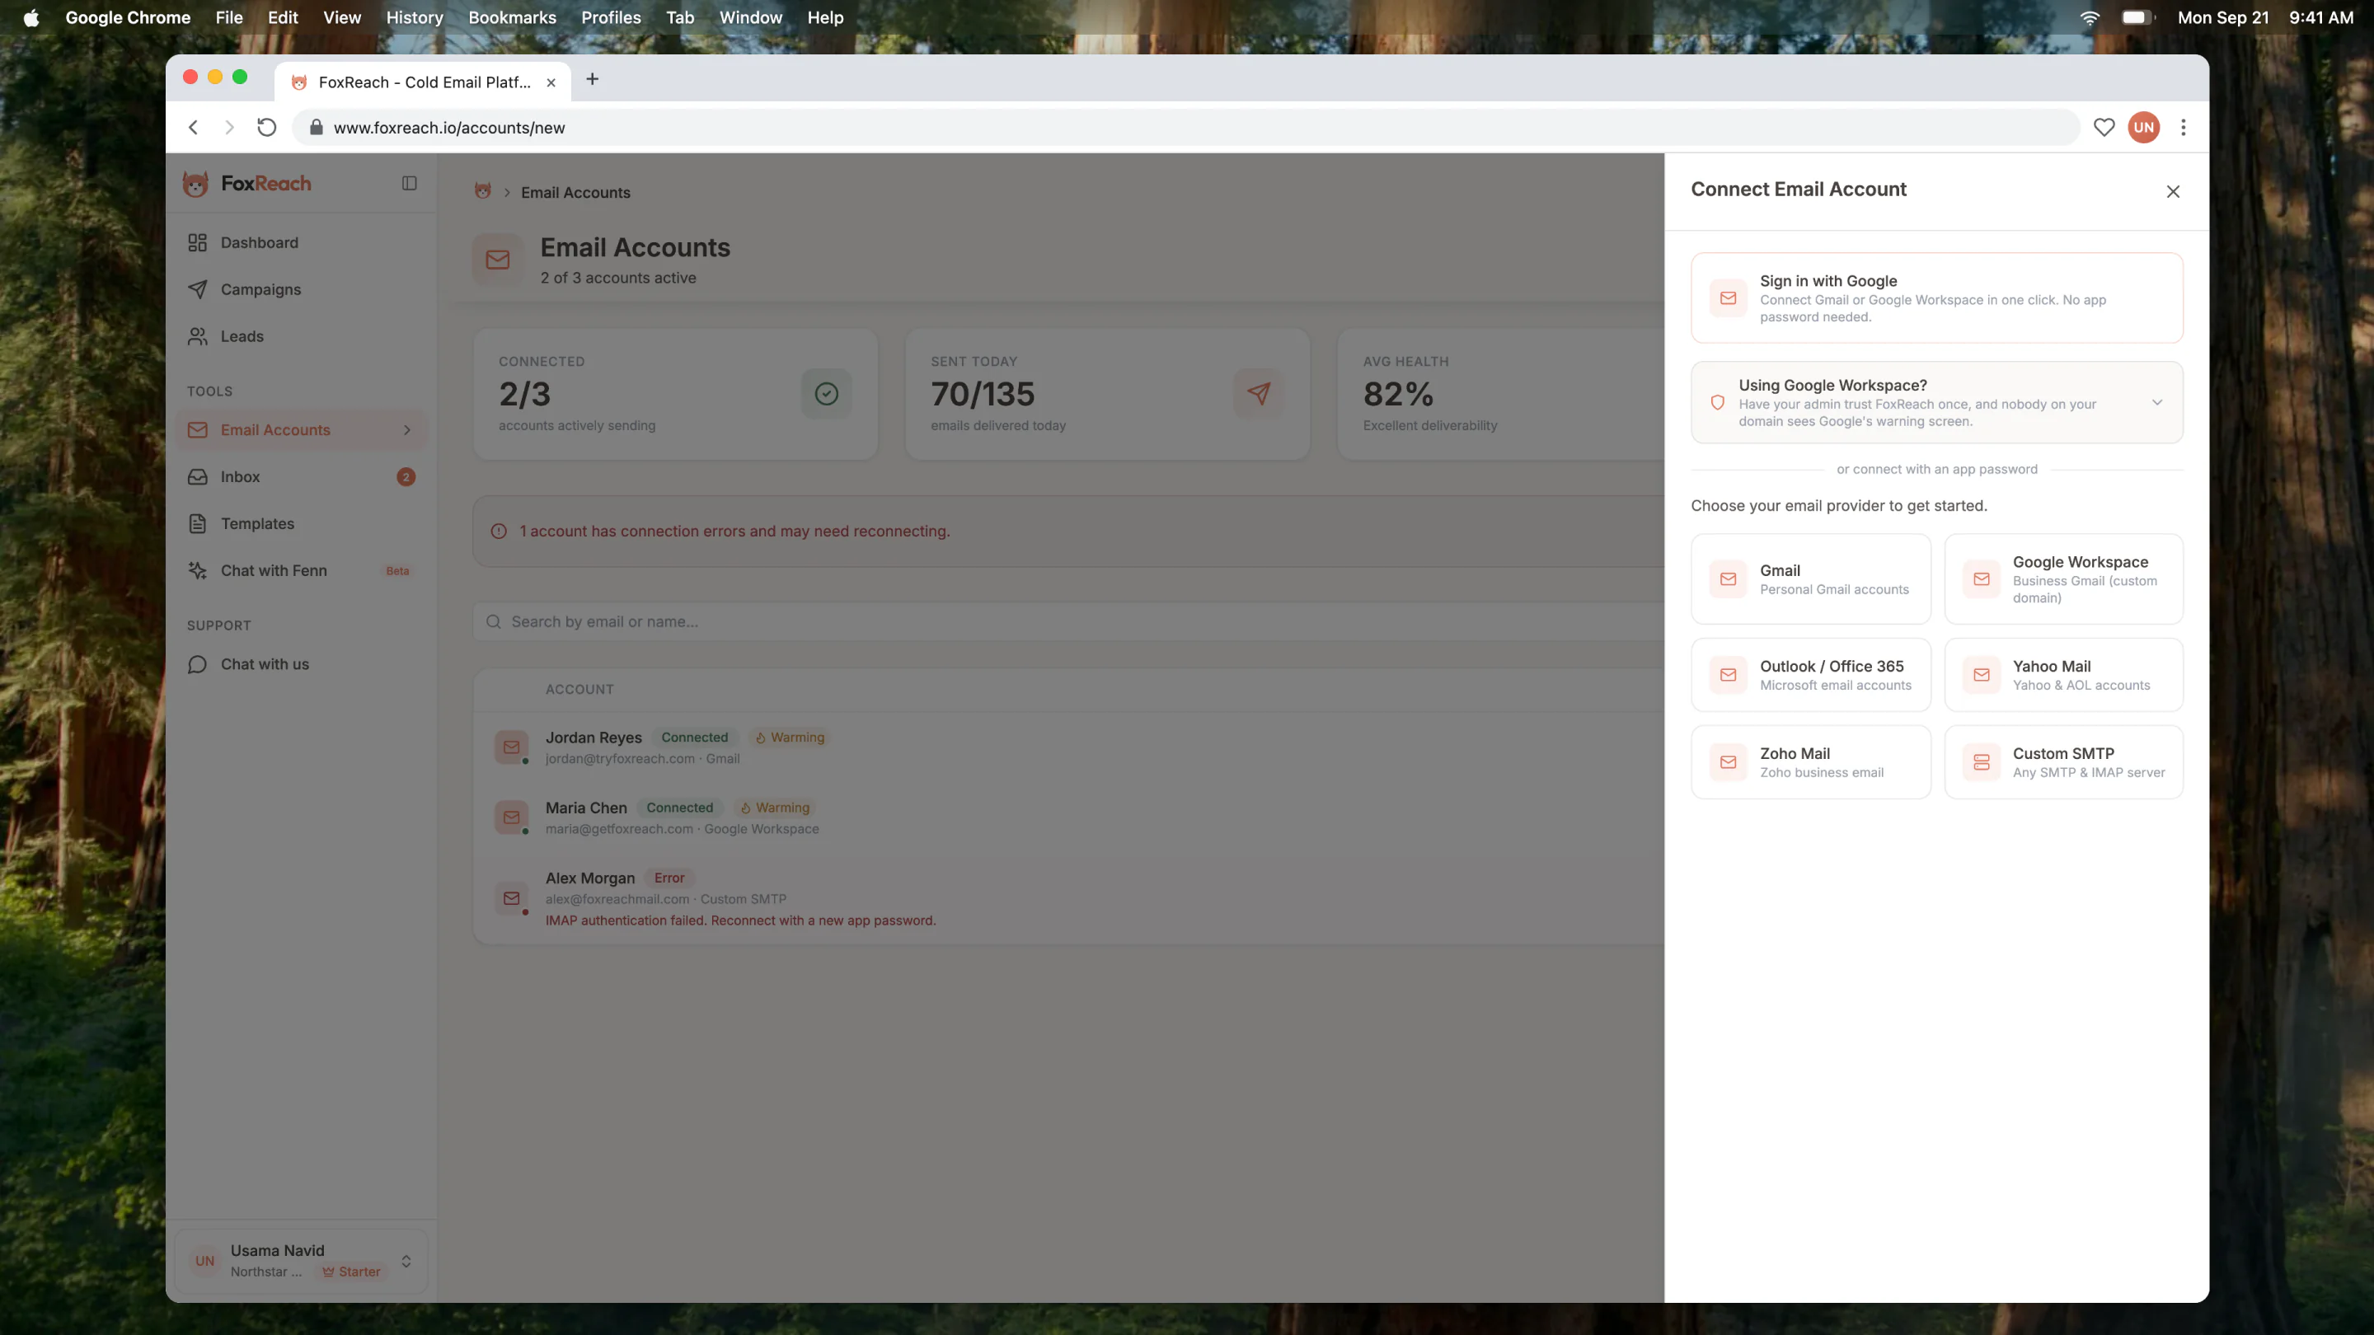Open Chat with Fenn
The width and height of the screenshot is (2374, 1335).
[x=300, y=571]
